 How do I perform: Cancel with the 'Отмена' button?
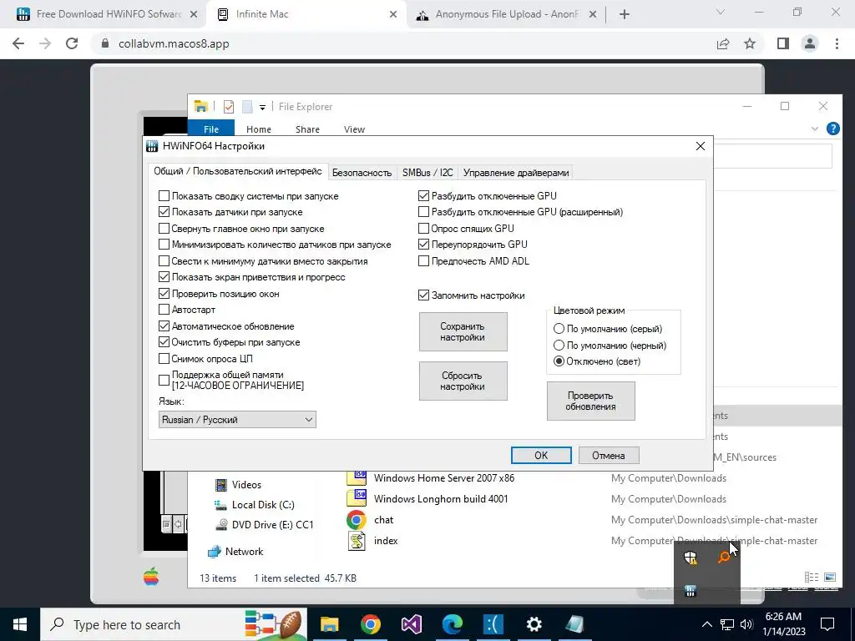point(609,455)
